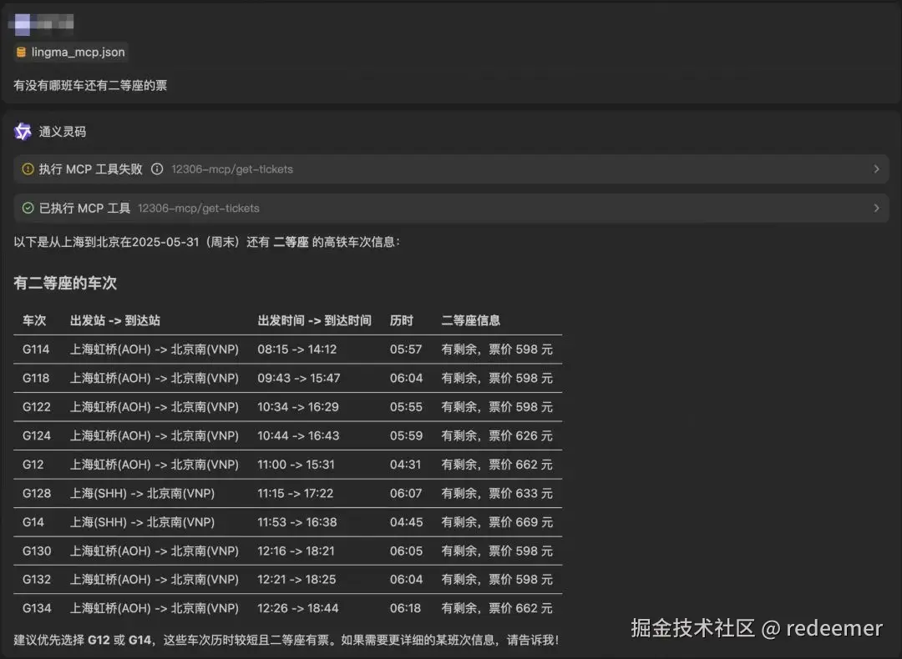The image size is (902, 659).
Task: Click the 出发站 -> 到达站 column header
Action: [115, 320]
